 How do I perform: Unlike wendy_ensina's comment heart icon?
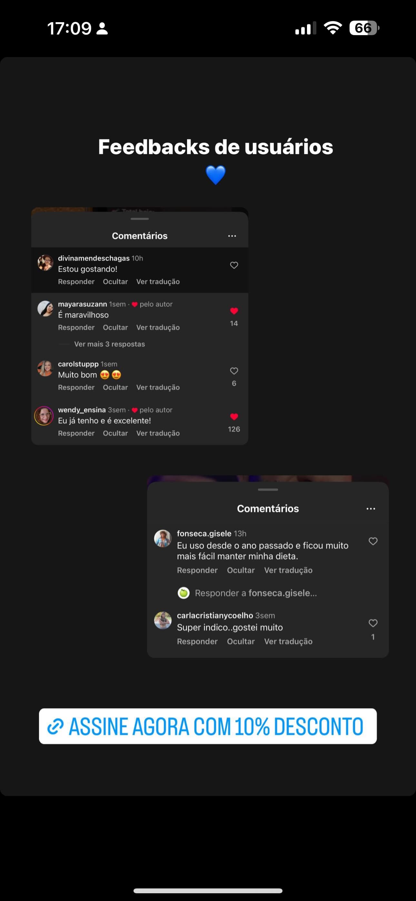tap(233, 417)
